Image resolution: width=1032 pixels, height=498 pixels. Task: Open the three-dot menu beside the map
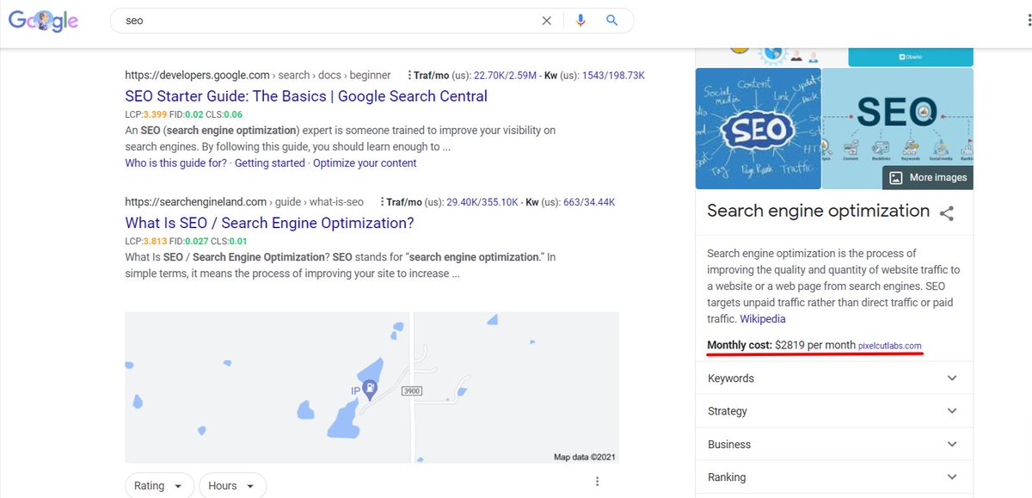pos(597,481)
